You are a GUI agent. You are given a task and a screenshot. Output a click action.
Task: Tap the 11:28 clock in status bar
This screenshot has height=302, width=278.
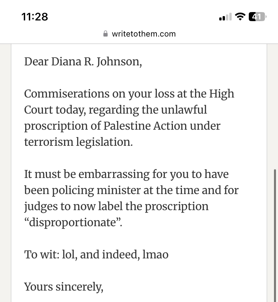click(x=35, y=17)
